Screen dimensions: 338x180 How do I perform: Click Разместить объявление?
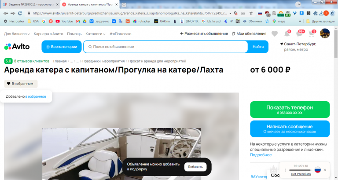204,33
